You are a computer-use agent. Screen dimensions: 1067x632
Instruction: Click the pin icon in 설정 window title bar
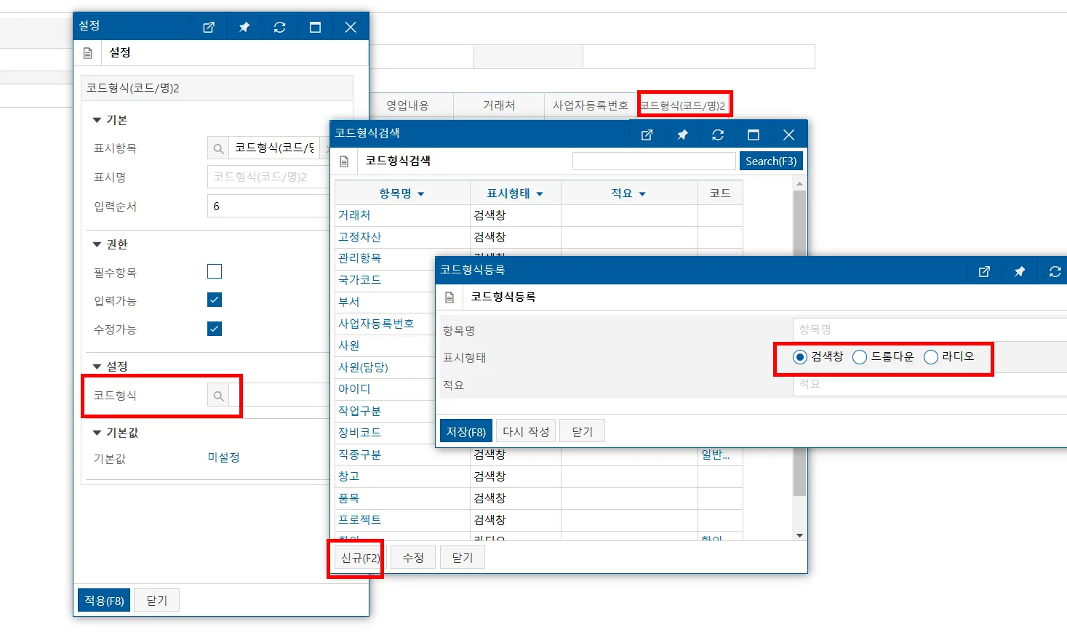click(244, 27)
